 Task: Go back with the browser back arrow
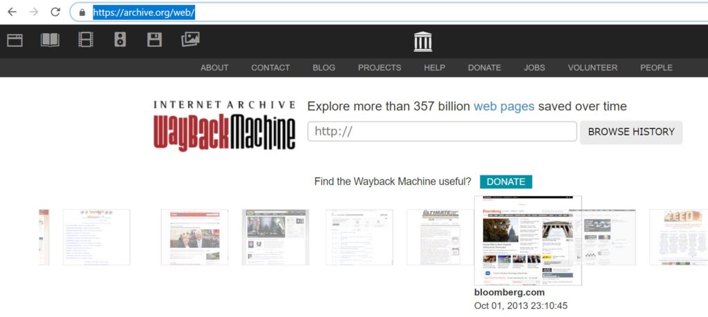point(12,12)
